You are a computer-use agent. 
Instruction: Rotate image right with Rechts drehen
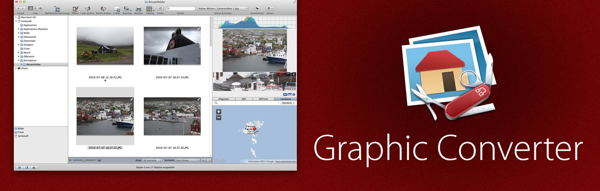[103, 8]
